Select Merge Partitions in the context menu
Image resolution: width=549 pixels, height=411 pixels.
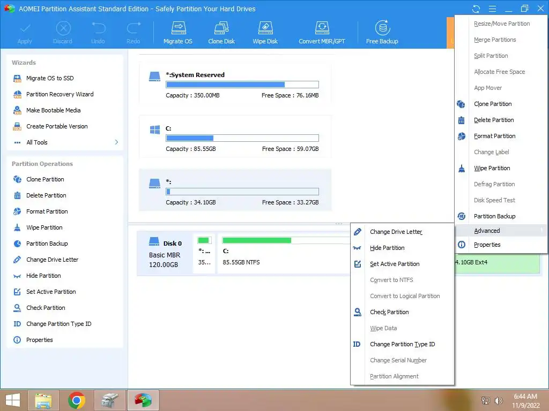point(495,40)
